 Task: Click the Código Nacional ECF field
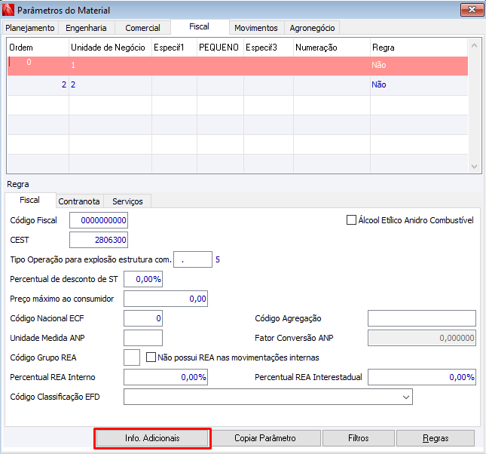[143, 318]
